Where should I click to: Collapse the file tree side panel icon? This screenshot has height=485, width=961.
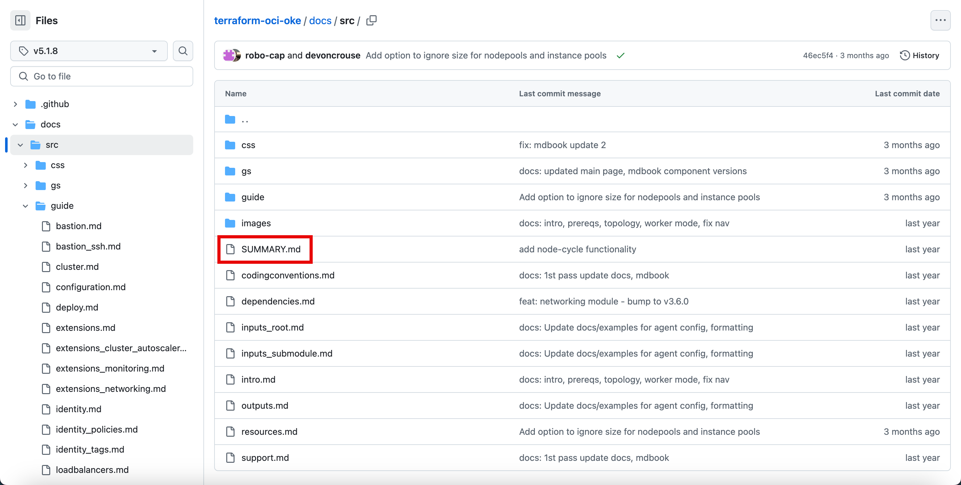coord(20,20)
